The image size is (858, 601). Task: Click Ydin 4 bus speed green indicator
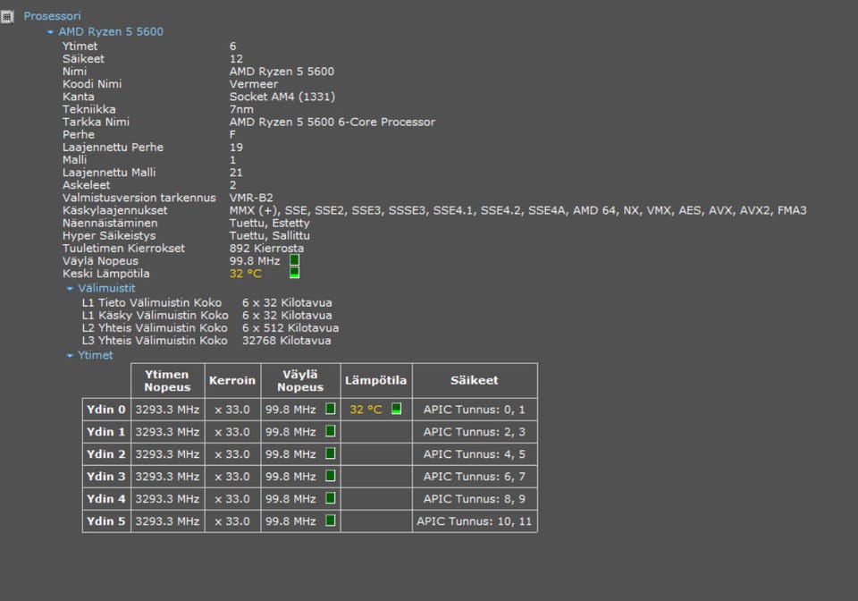click(331, 498)
